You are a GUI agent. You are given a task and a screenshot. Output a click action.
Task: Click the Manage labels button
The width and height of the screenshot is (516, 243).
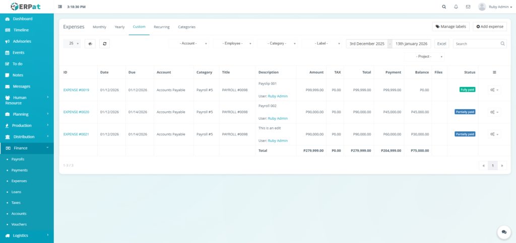coord(450,26)
